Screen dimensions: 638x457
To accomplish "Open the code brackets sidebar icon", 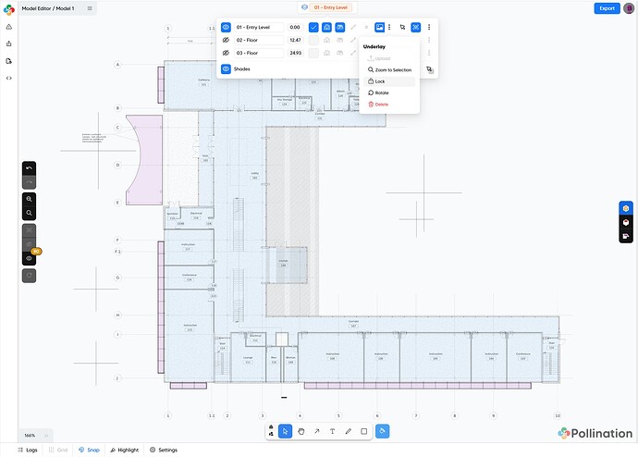I will tap(9, 78).
